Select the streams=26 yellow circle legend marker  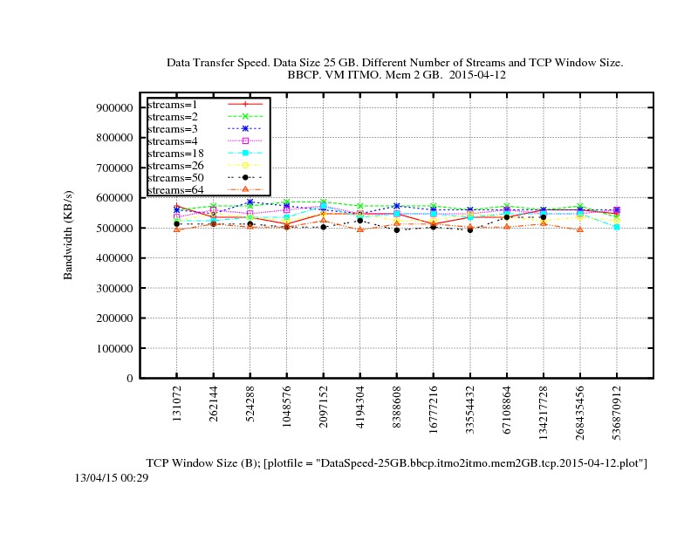[245, 165]
